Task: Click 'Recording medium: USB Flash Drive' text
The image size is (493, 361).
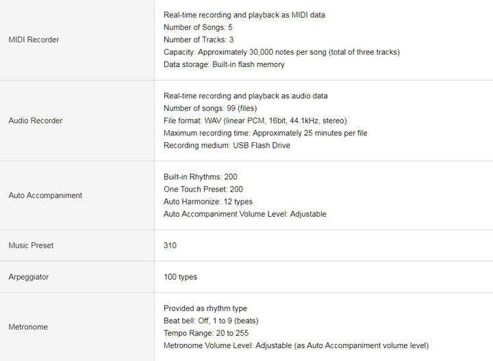Action: tap(227, 146)
